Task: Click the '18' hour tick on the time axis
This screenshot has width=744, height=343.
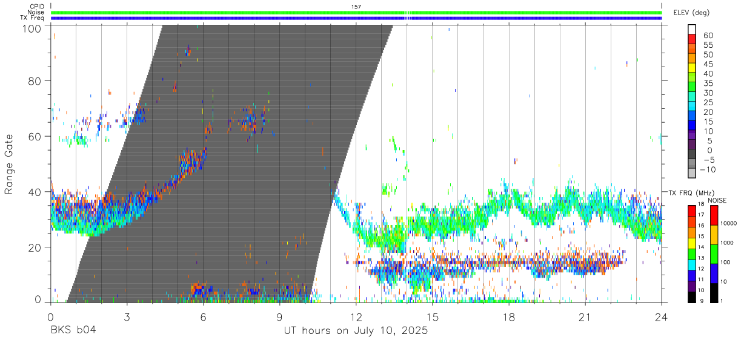Action: coord(509,316)
